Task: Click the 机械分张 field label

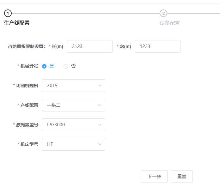Action: [29, 66]
